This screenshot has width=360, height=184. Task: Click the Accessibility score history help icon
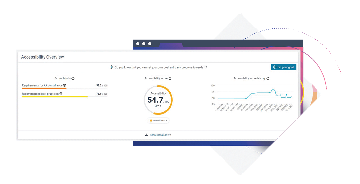tap(268, 78)
